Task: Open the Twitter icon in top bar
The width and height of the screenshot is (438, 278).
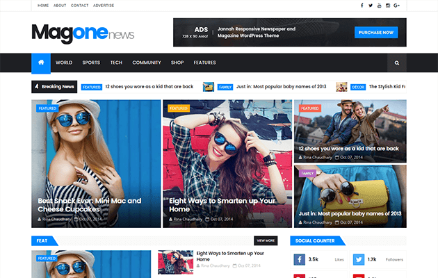Action: (x=371, y=6)
